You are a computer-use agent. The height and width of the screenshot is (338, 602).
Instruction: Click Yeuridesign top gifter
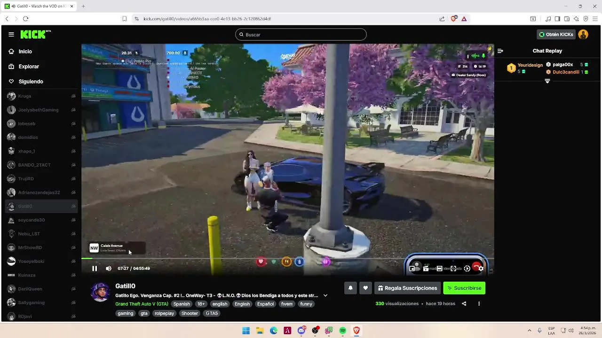tap(530, 65)
